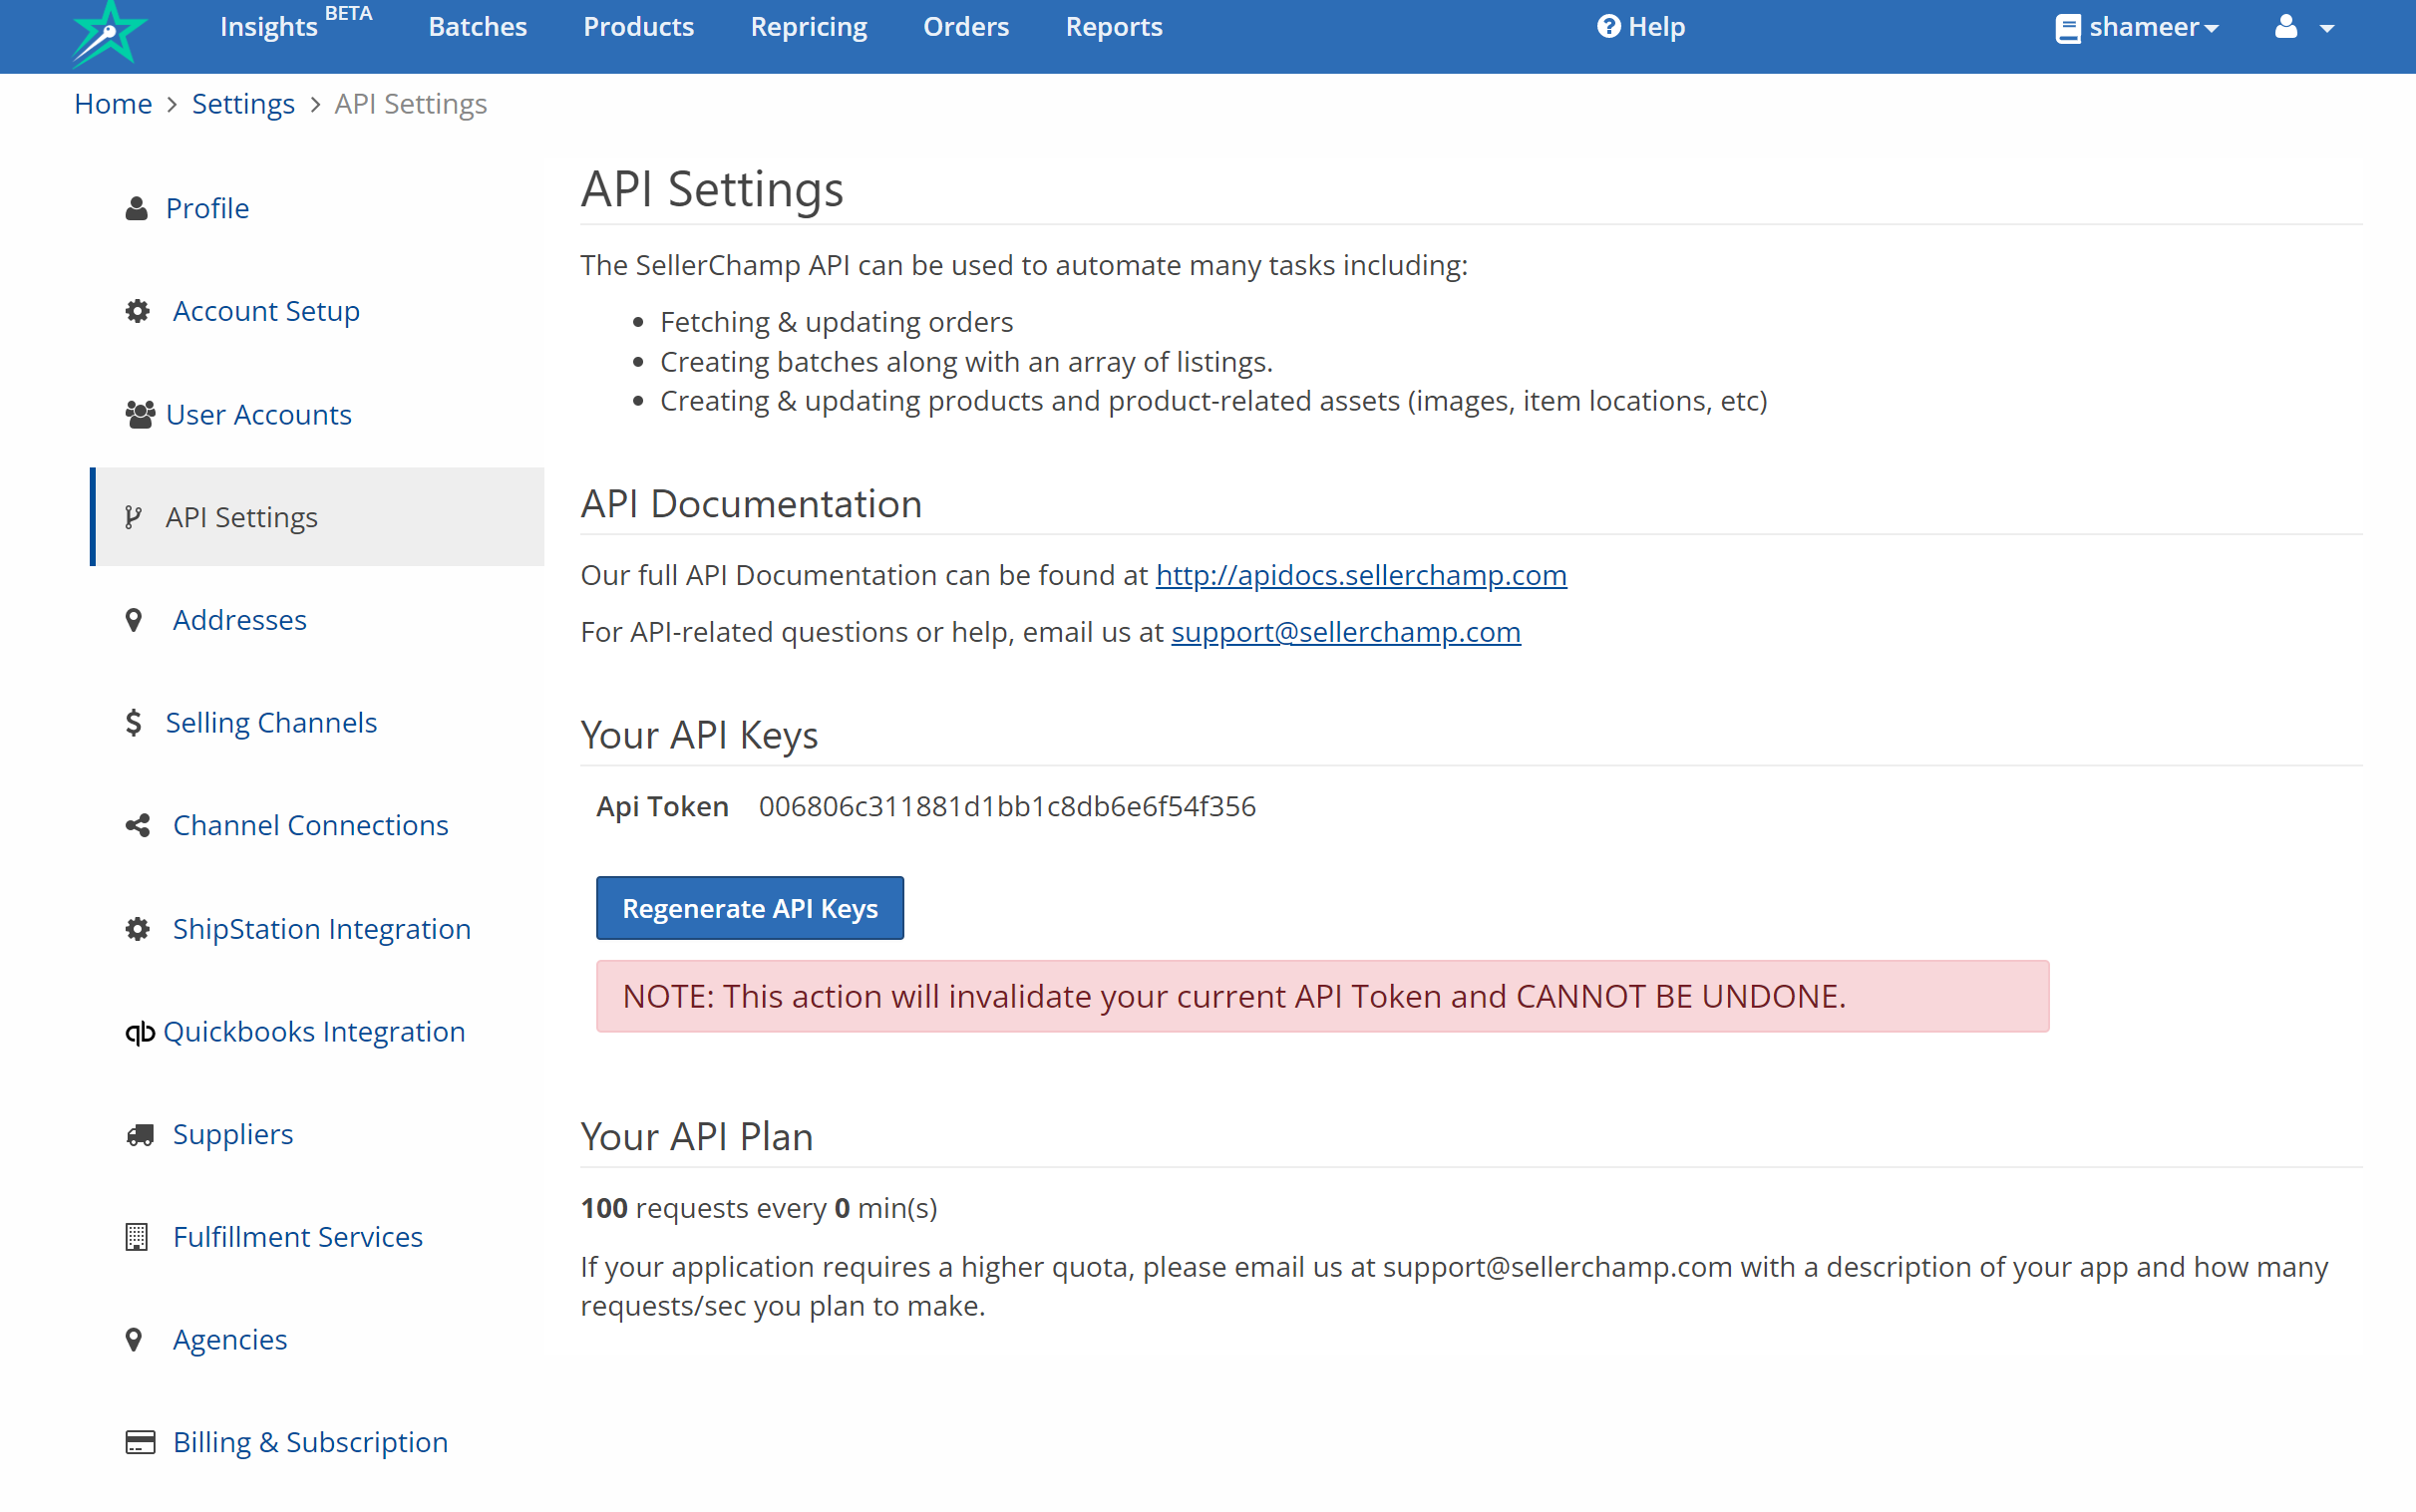
Task: Open the Batches menu
Action: (478, 27)
